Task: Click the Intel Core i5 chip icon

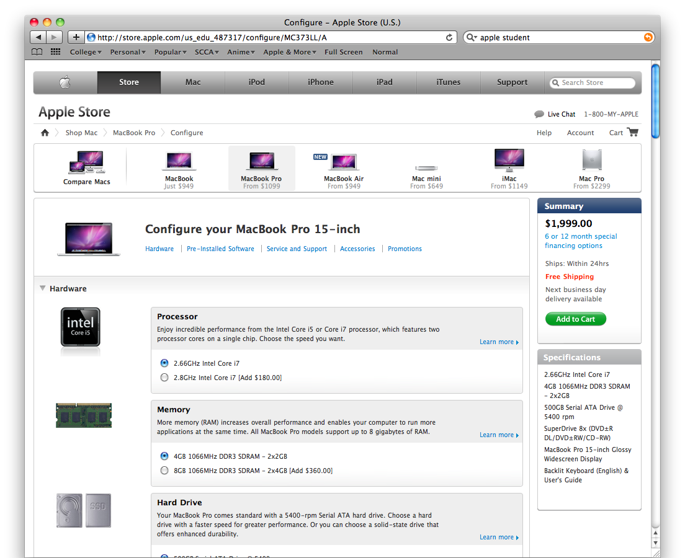Action: coord(81,327)
